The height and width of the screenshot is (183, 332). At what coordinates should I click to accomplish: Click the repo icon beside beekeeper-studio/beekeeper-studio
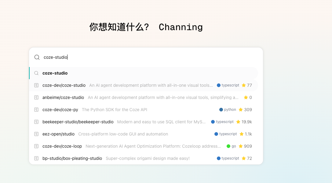(x=36, y=122)
